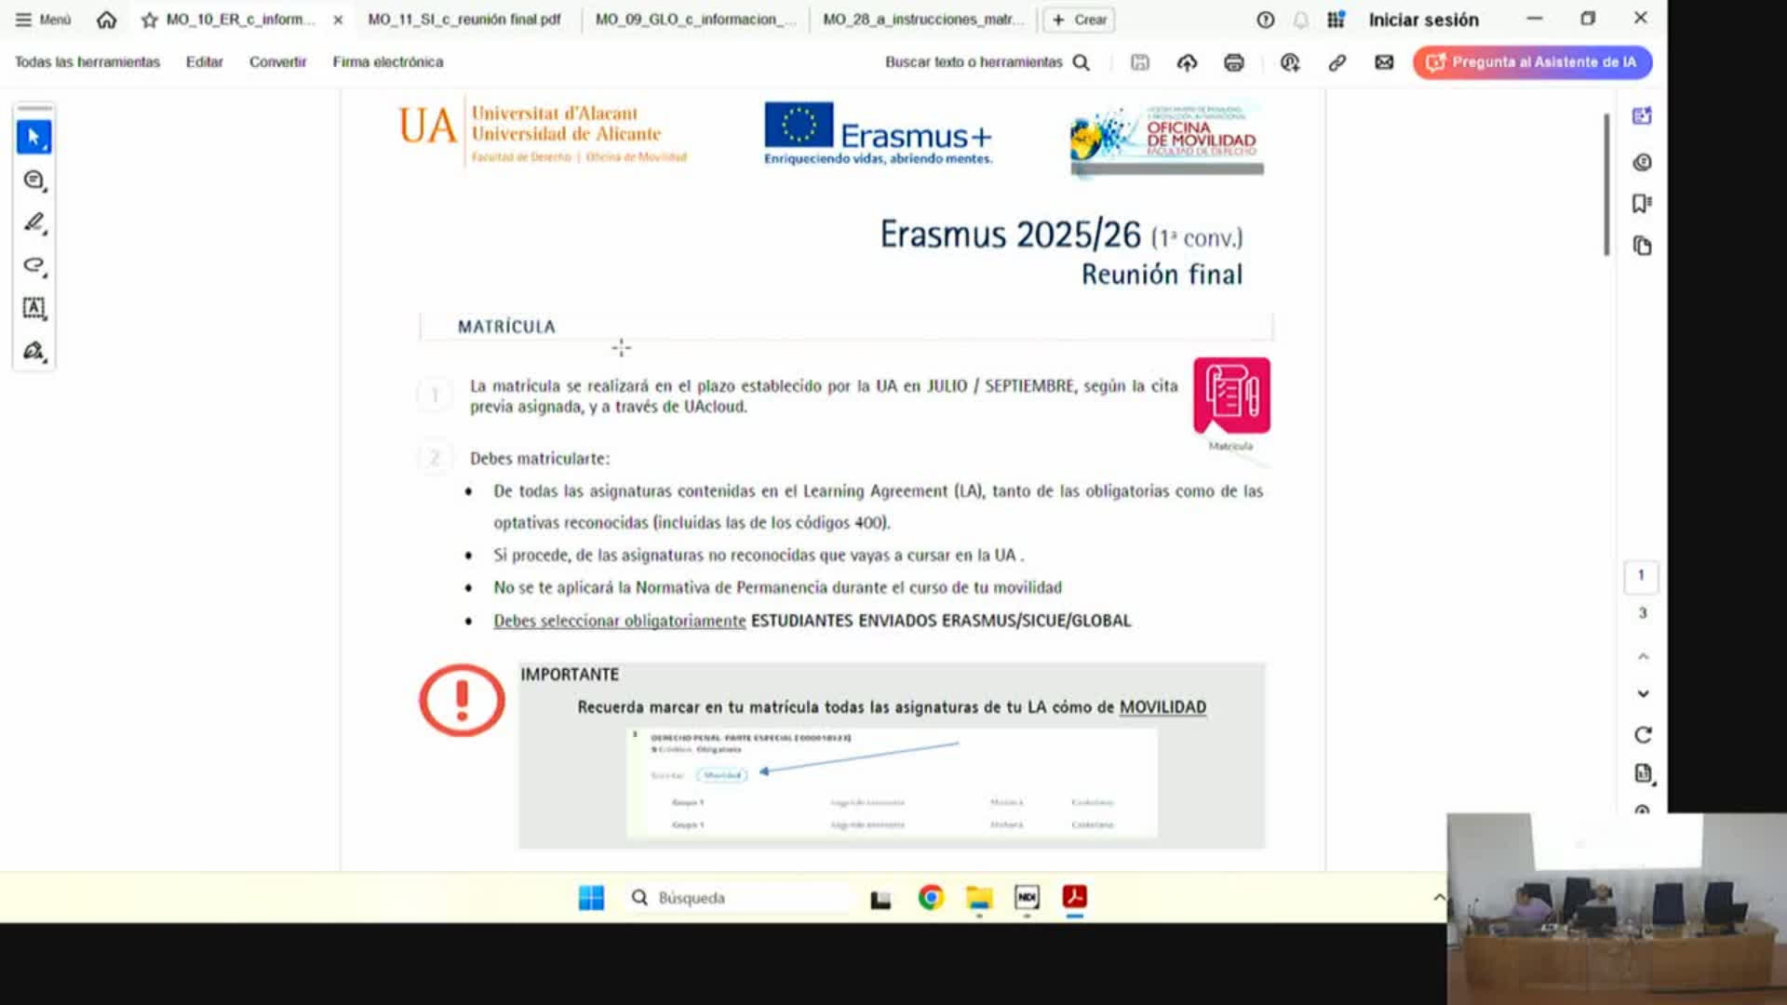The height and width of the screenshot is (1005, 1787).
Task: Click the print document icon
Action: (x=1234, y=62)
